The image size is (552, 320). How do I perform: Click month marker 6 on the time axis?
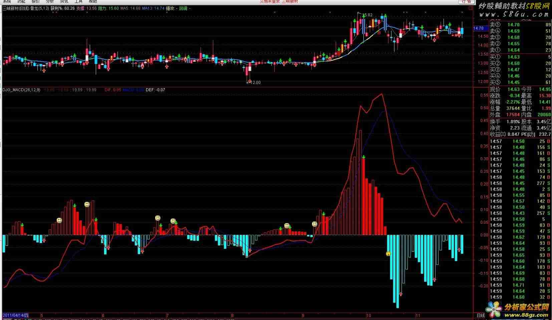103,315
